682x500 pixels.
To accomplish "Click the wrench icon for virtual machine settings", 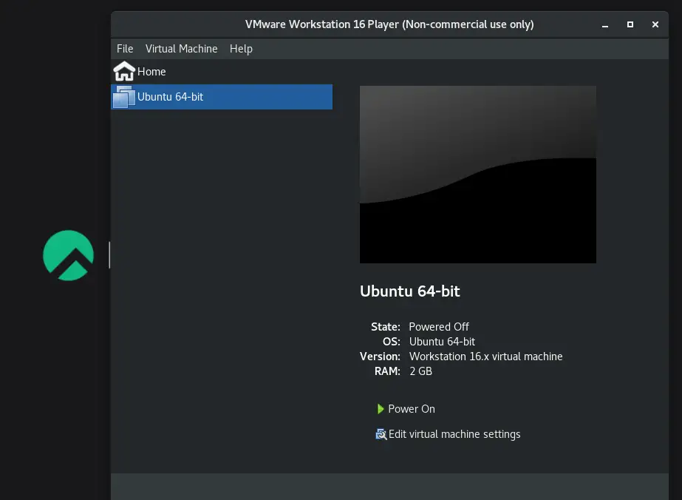I will 380,434.
